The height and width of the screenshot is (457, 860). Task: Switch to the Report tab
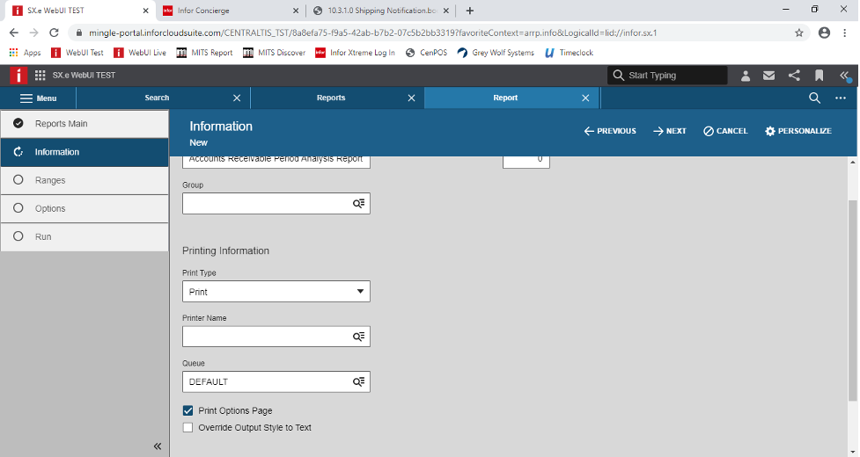tap(505, 98)
